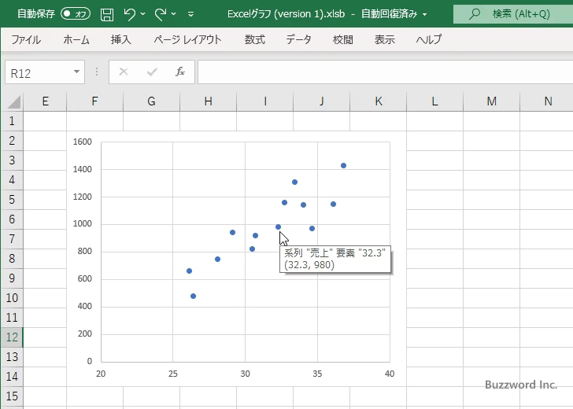The image size is (573, 409).
Task: Open the Undo history dropdown arrow
Action: [143, 14]
